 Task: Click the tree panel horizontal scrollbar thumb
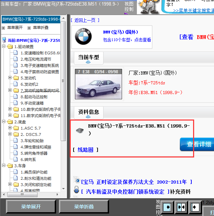click(x=22, y=194)
